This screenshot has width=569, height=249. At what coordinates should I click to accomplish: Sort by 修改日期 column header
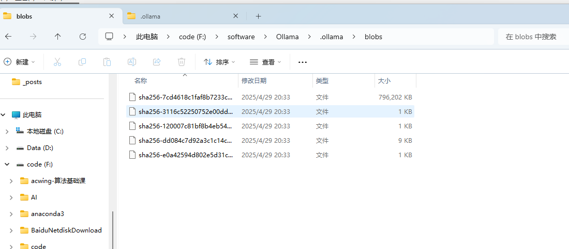(254, 81)
